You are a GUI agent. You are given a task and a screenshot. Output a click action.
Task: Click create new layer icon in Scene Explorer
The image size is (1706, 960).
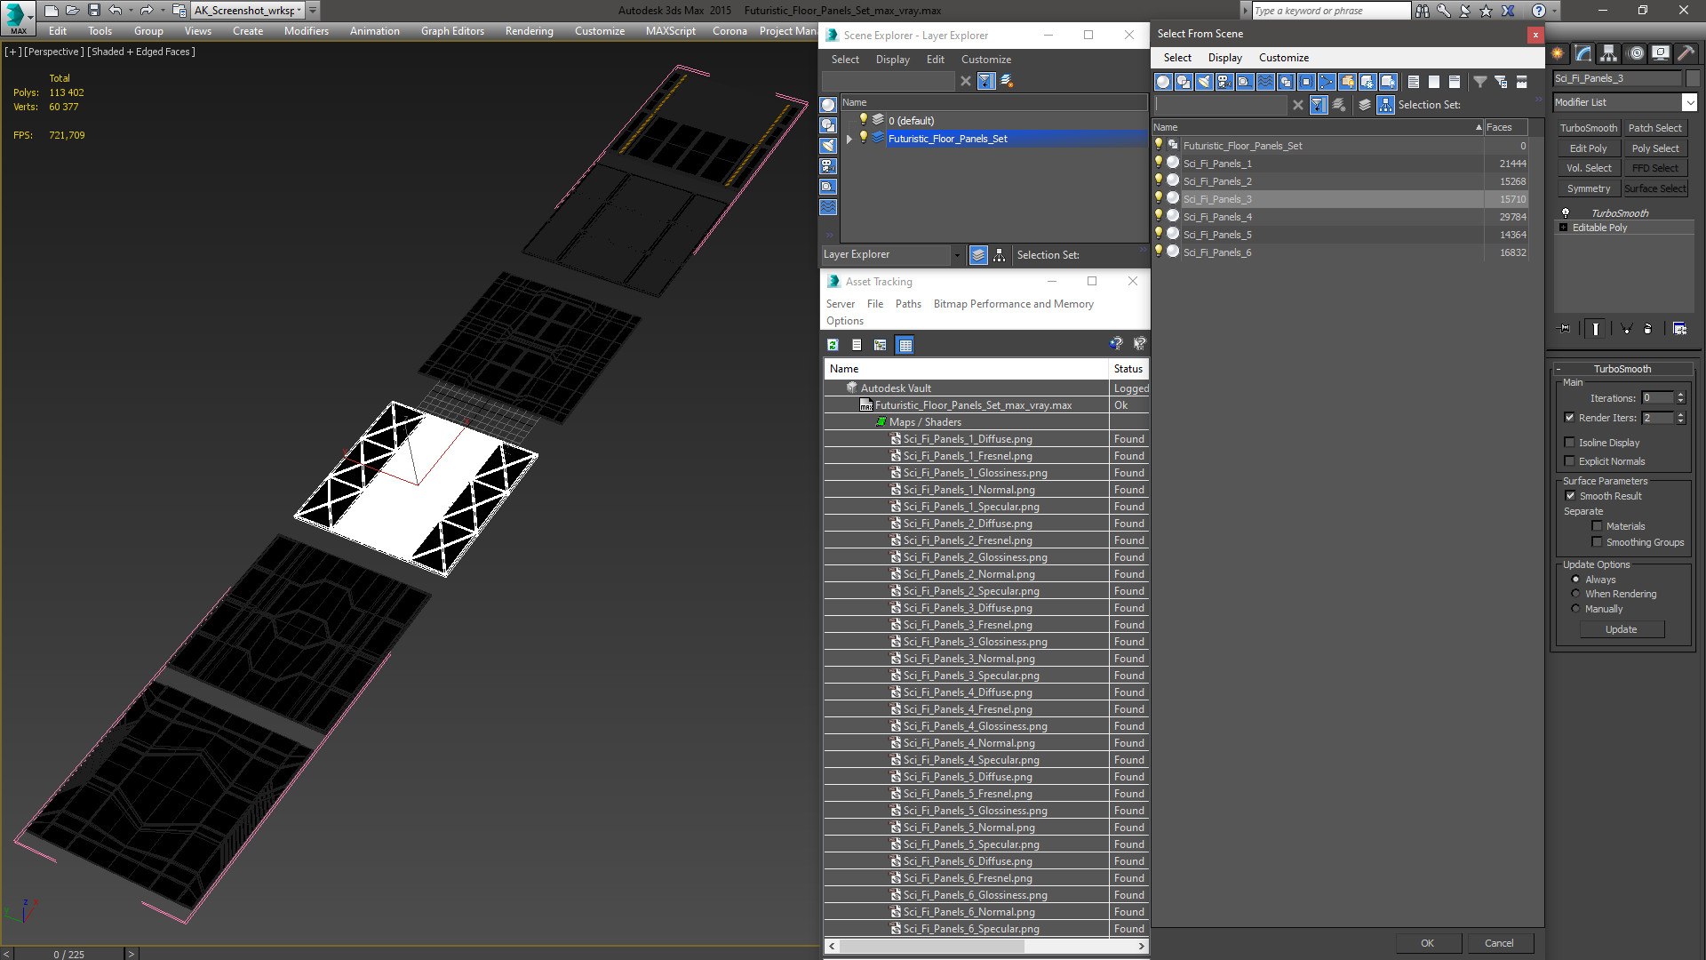click(x=1007, y=81)
